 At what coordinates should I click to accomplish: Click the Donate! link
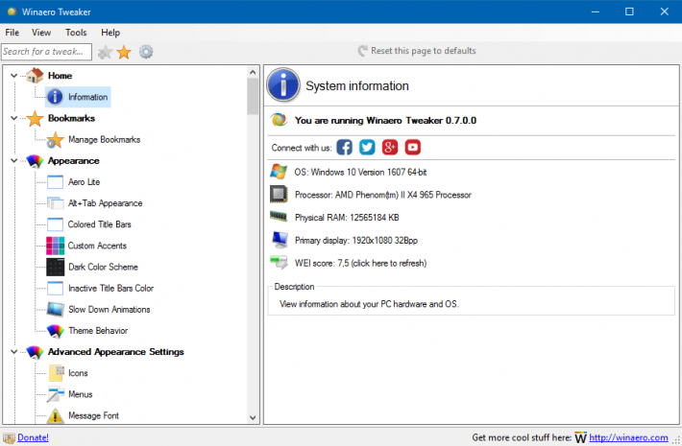[33, 437]
